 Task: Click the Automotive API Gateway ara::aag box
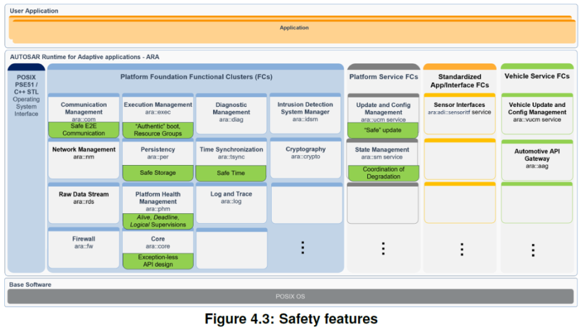click(x=537, y=160)
